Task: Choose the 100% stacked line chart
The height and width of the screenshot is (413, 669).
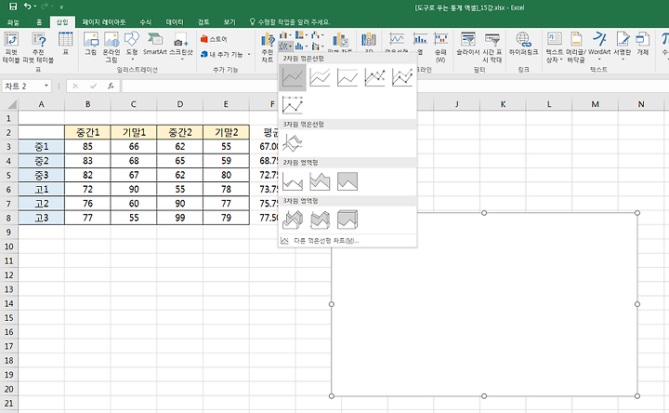Action: coord(348,78)
